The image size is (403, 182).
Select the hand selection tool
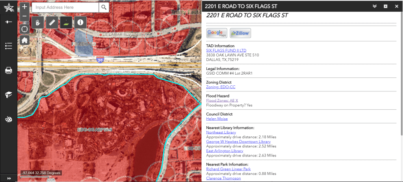[x=38, y=22]
